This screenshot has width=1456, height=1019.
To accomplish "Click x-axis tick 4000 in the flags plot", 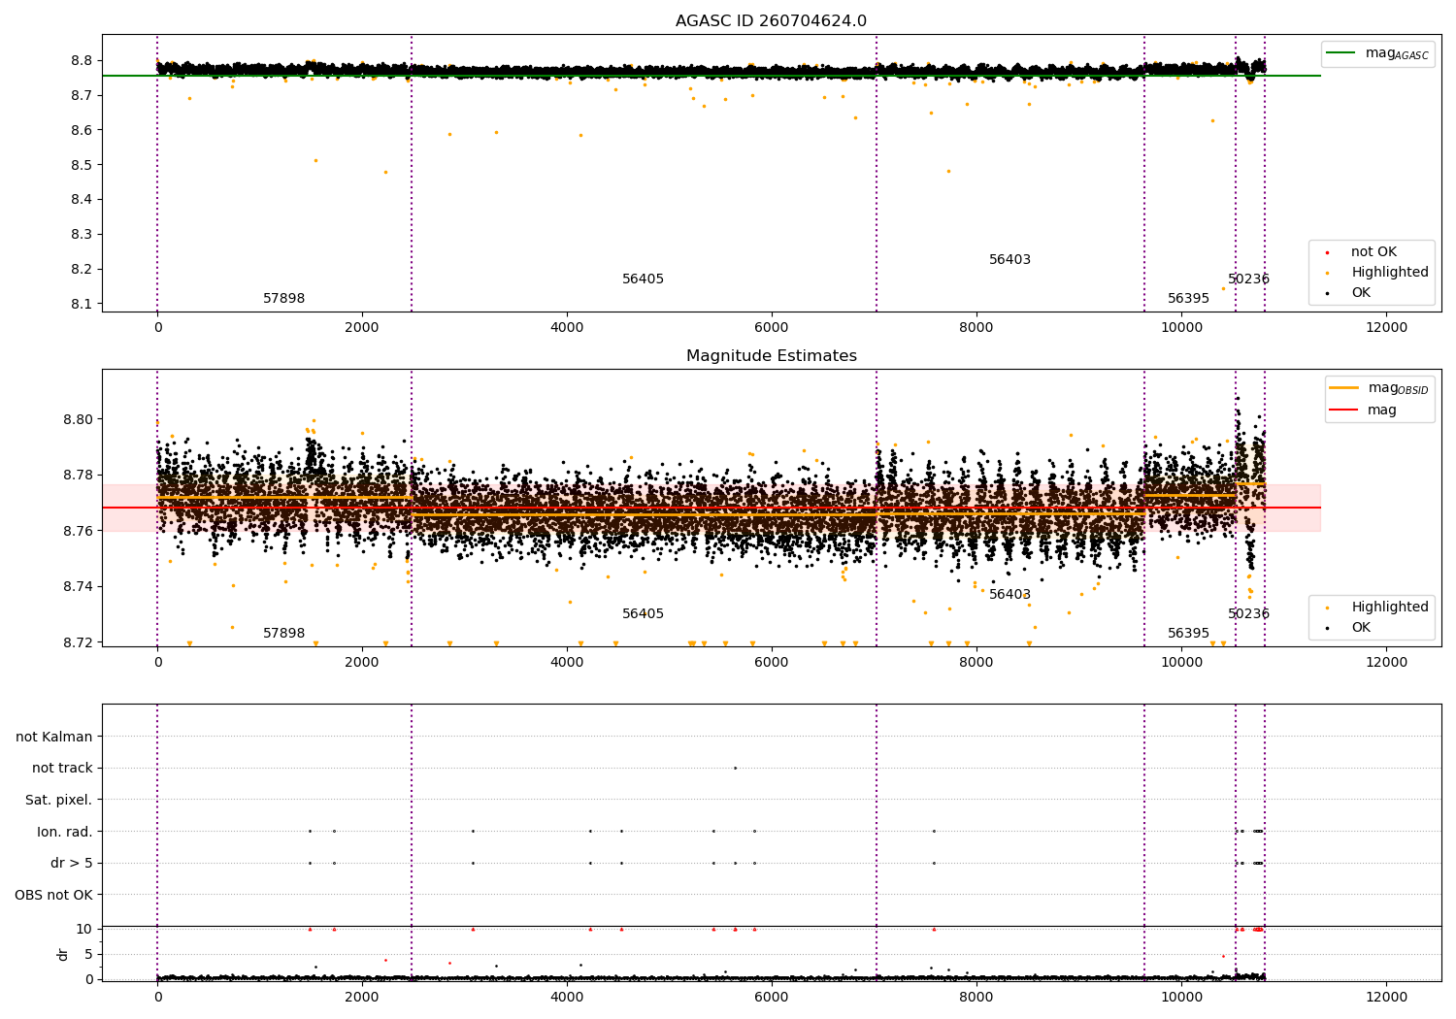I will (567, 997).
